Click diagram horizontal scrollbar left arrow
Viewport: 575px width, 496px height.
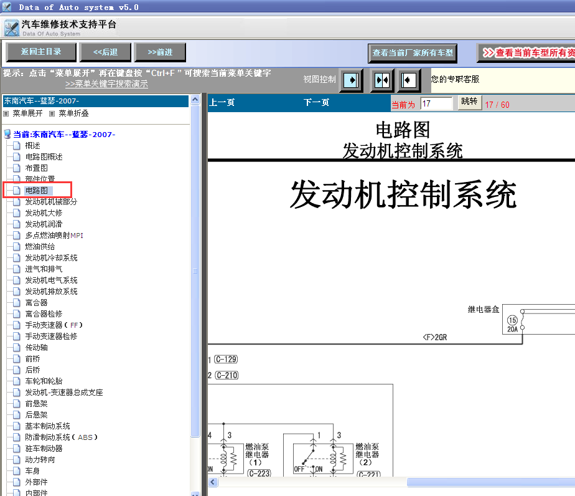click(213, 482)
